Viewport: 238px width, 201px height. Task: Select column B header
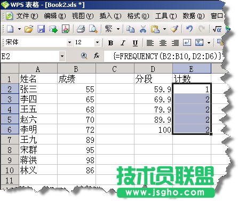(76, 69)
